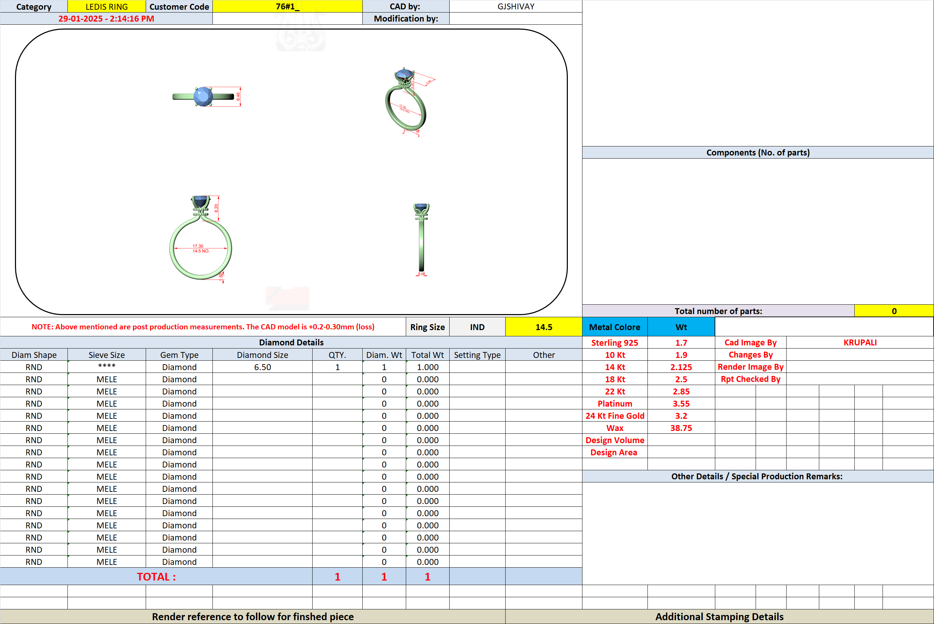The width and height of the screenshot is (934, 624).
Task: Select the '14 Kt' metal row
Action: pos(614,367)
